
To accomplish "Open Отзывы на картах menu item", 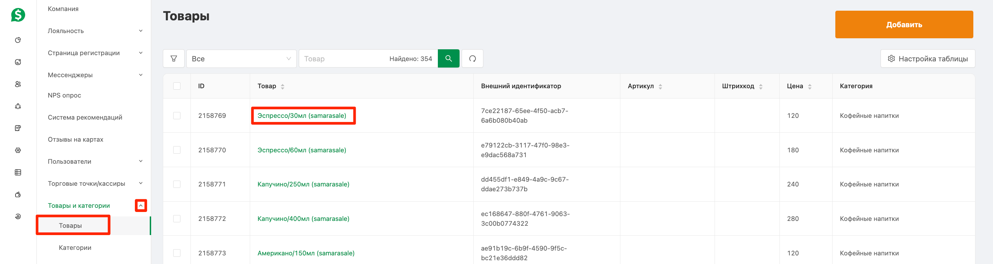I will 76,139.
